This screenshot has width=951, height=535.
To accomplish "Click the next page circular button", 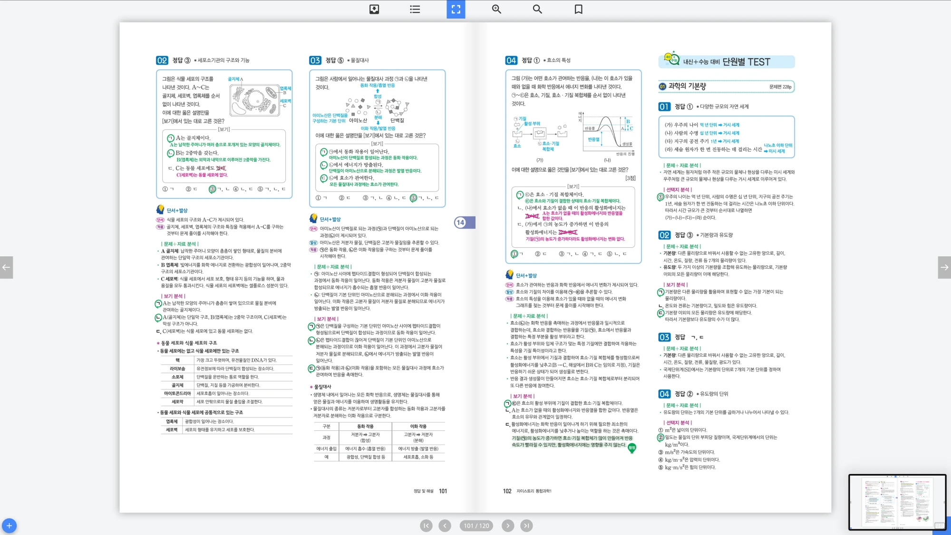I will 508,525.
